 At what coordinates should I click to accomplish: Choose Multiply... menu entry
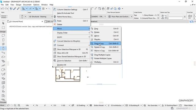(x=105, y=62)
